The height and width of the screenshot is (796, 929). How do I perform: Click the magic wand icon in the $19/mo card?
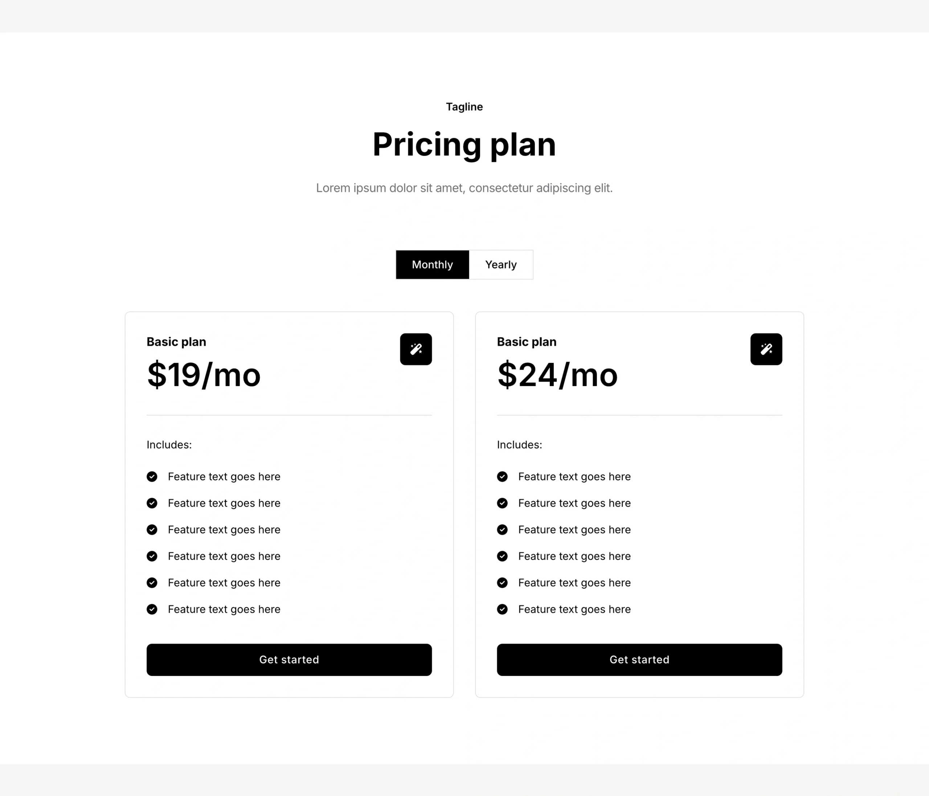[416, 349]
